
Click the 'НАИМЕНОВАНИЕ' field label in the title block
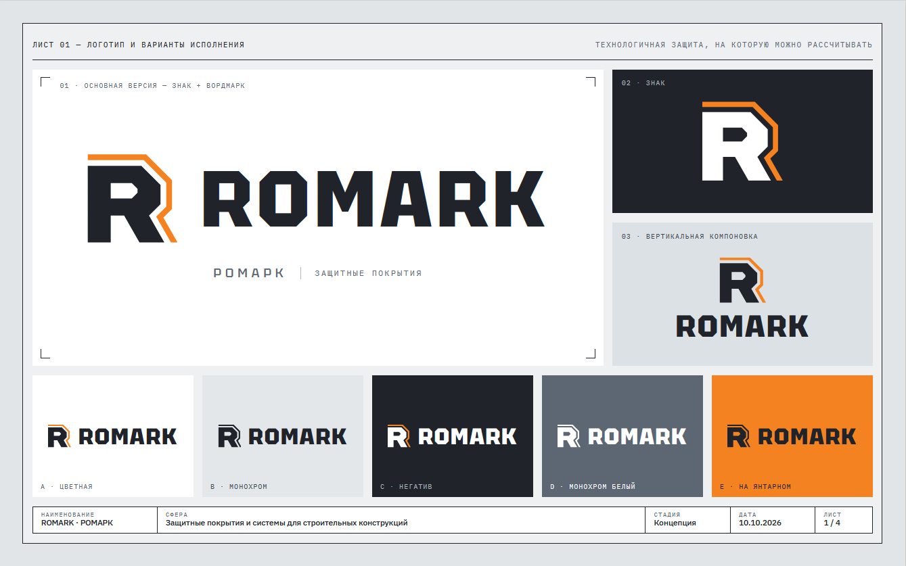tap(68, 515)
